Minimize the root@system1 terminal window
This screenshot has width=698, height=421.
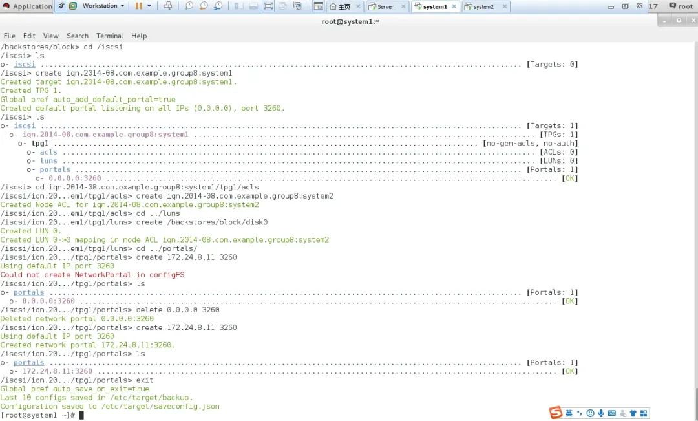[664, 21]
